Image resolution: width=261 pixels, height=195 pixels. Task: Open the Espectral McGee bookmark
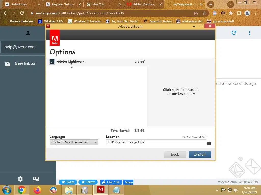pyautogui.click(x=158, y=21)
